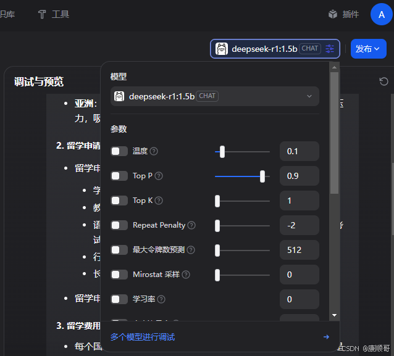Image resolution: width=394 pixels, height=356 pixels.
Task: Toggle the 温度 (Temperature) switch
Action: 119,151
